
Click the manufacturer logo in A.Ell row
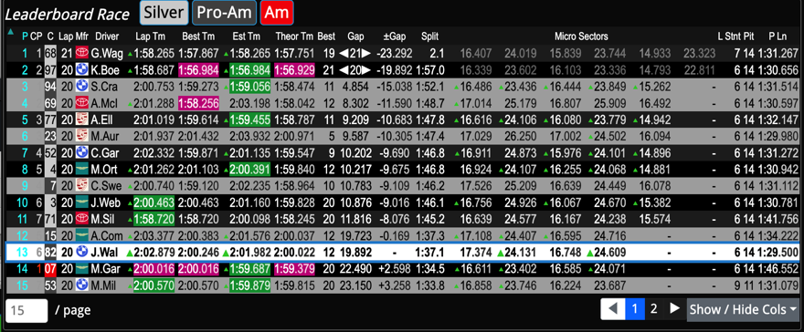click(81, 119)
